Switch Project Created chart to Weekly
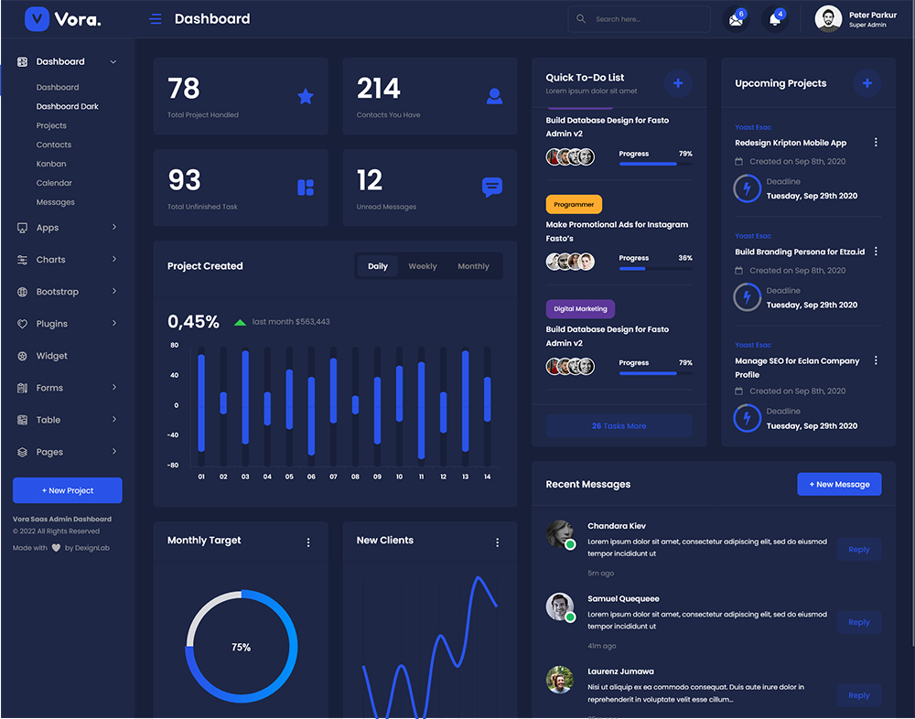Screen dimensions: 915x719 coord(423,266)
